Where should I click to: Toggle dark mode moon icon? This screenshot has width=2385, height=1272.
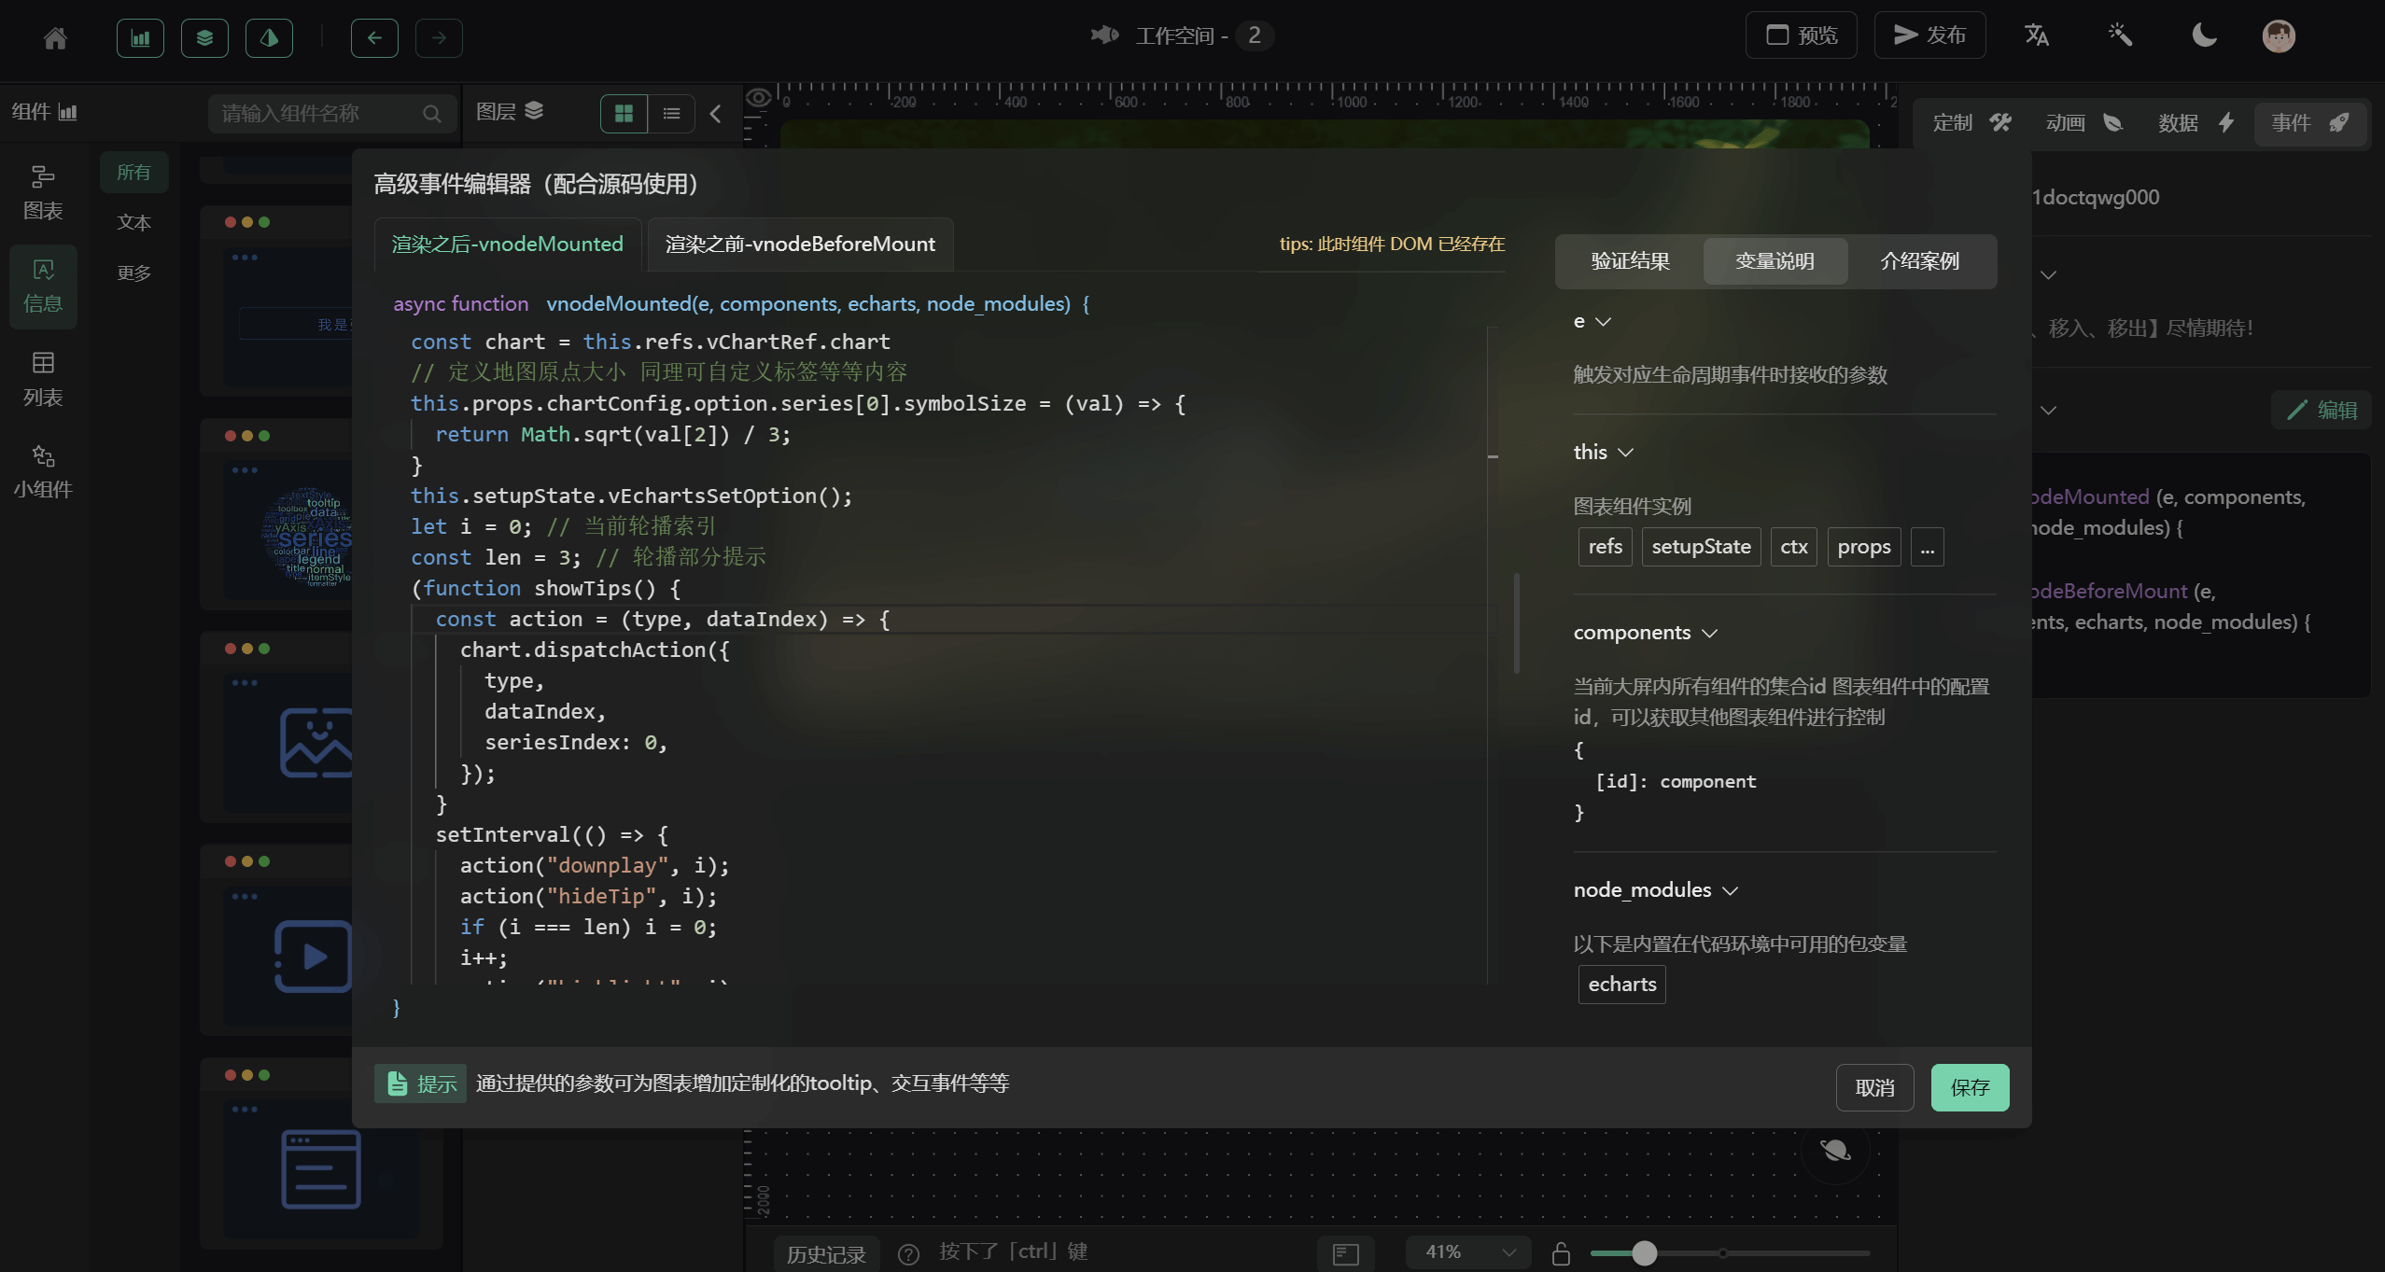pos(2204,35)
